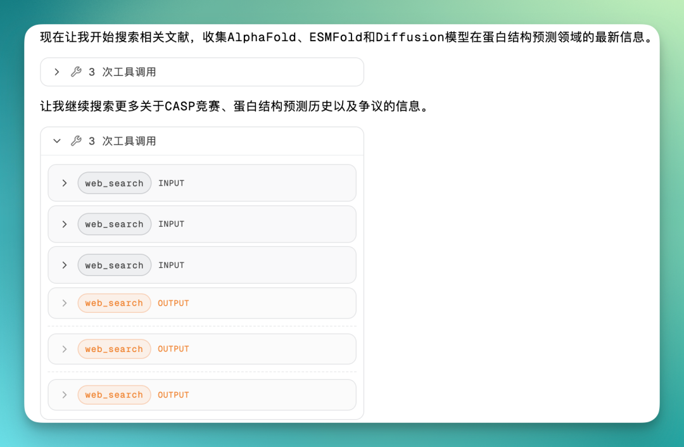Expand the third web_search OUTPUT row chevron
Viewport: 684px width, 447px height.
tap(65, 394)
